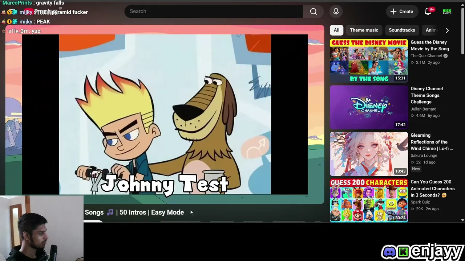This screenshot has width=465, height=261.
Task: Open the Create button
Action: click(x=401, y=12)
